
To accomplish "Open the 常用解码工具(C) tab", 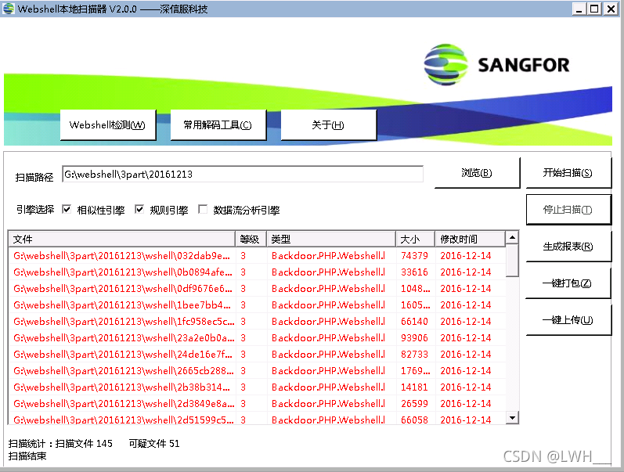I will click(218, 125).
